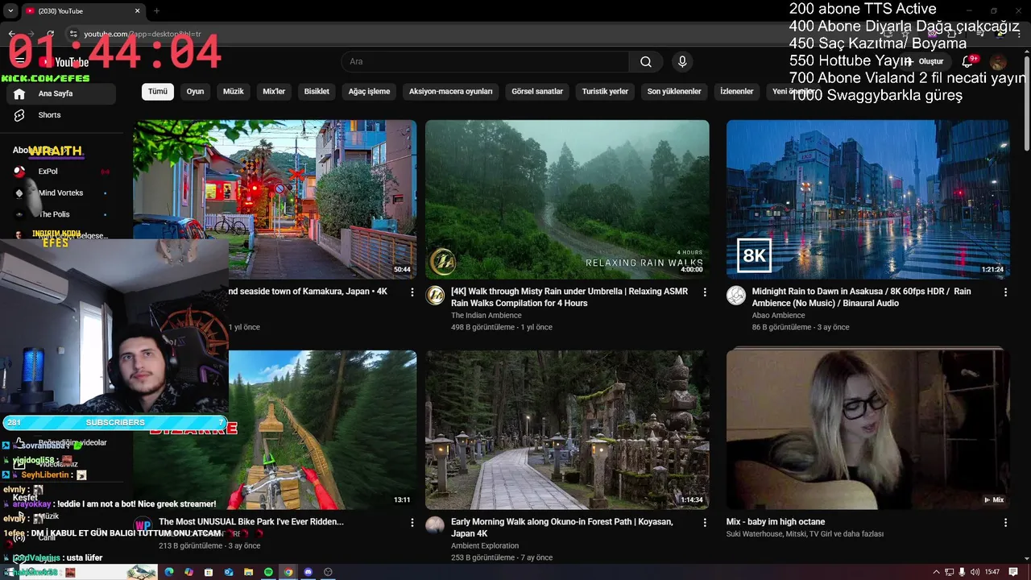Screen dimensions: 1031x580
Task: Open the account avatar menu
Action: coord(998,62)
